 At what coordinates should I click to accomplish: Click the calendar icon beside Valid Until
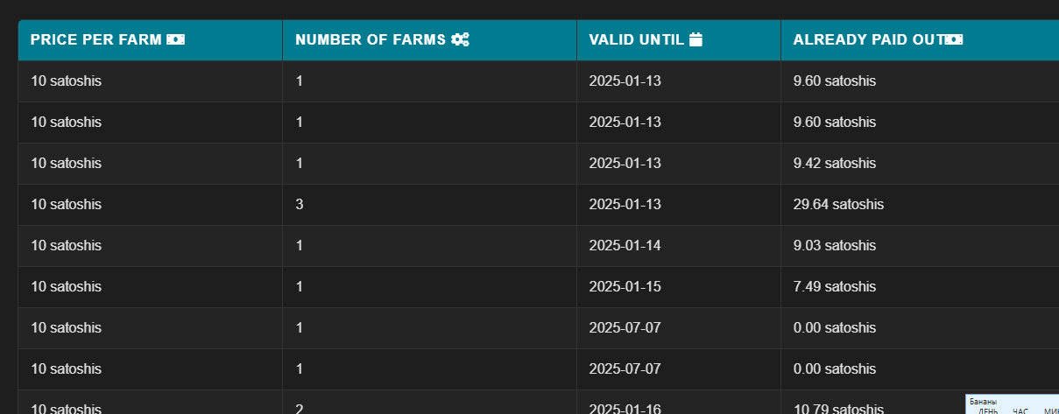pos(696,39)
